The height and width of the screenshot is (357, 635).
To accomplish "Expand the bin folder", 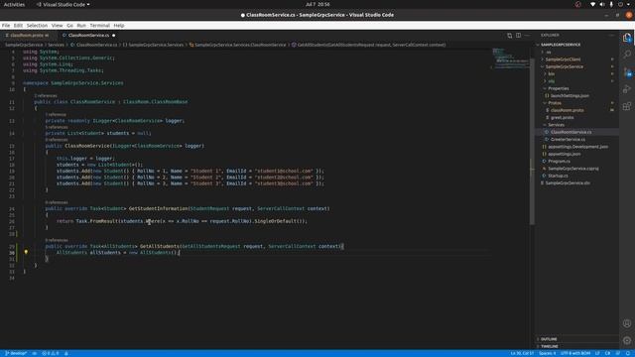I will 552,74.
